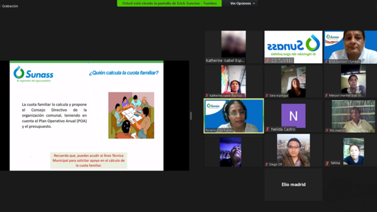Click the muted mic icon on OD TUMBES
Viewport: 377px width, 212px height.
pos(268,61)
